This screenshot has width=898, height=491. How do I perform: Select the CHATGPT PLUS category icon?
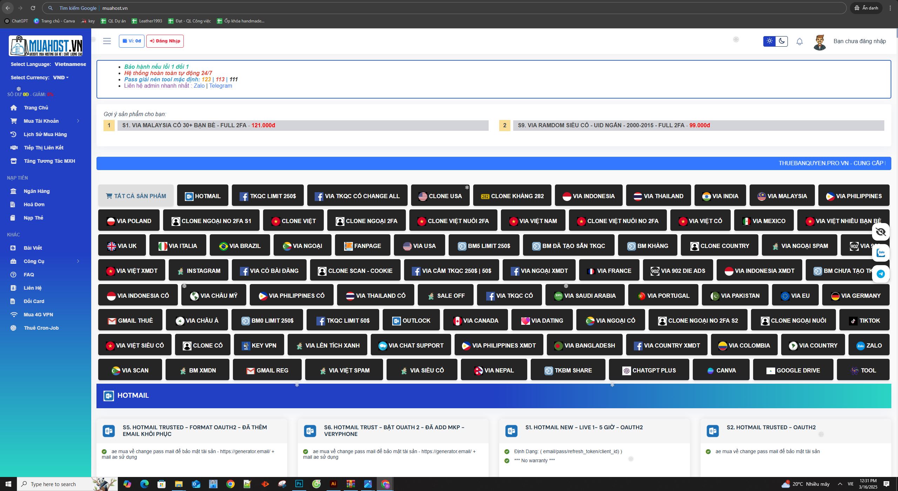[x=649, y=370]
